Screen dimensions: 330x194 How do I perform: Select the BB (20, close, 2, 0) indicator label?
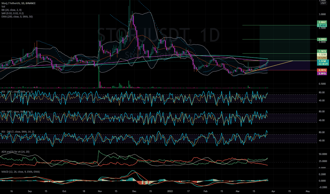click(x=11, y=10)
